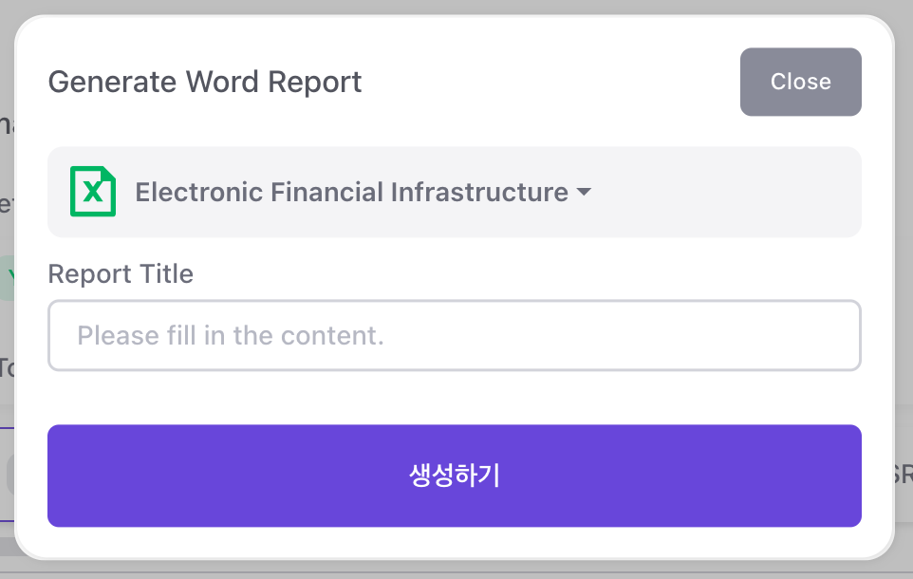Screen dimensions: 913x579
Task: Hit the gray Close button
Action: pos(800,82)
